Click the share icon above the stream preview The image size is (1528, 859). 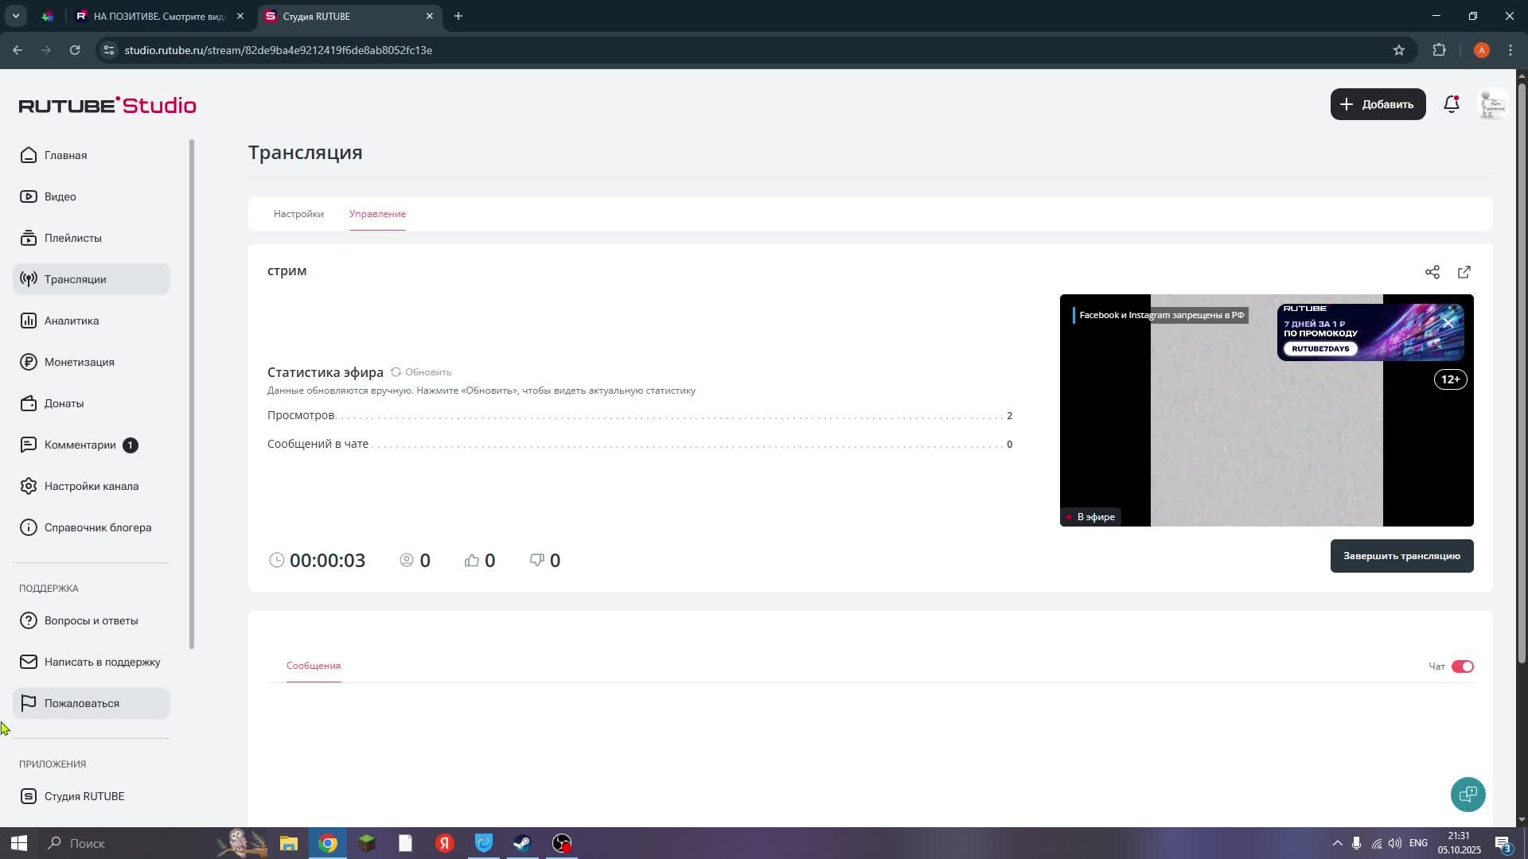tap(1432, 272)
